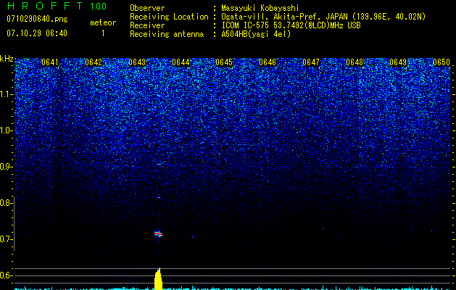Click the A504HB(yagi 4el) antenna text

point(256,34)
